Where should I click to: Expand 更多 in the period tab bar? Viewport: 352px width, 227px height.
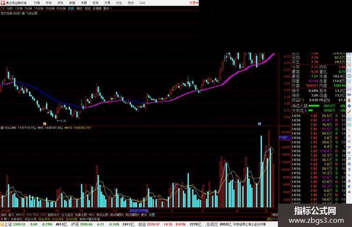[107, 8]
